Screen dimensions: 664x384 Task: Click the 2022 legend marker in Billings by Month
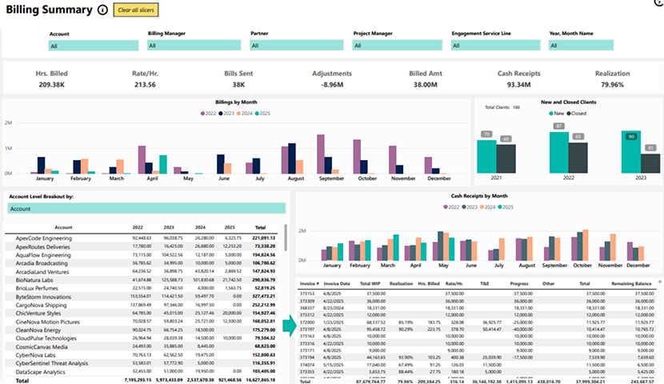pyautogui.click(x=202, y=114)
